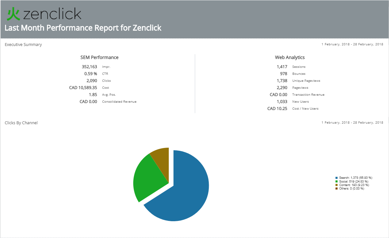Click the Social: 519 legend entry
The height and width of the screenshot is (238, 389).
[x=354, y=181]
